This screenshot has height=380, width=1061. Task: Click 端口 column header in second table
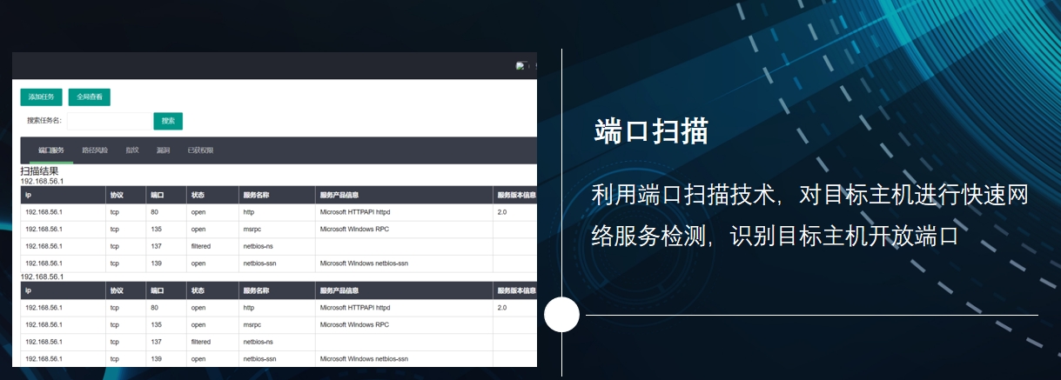point(157,290)
